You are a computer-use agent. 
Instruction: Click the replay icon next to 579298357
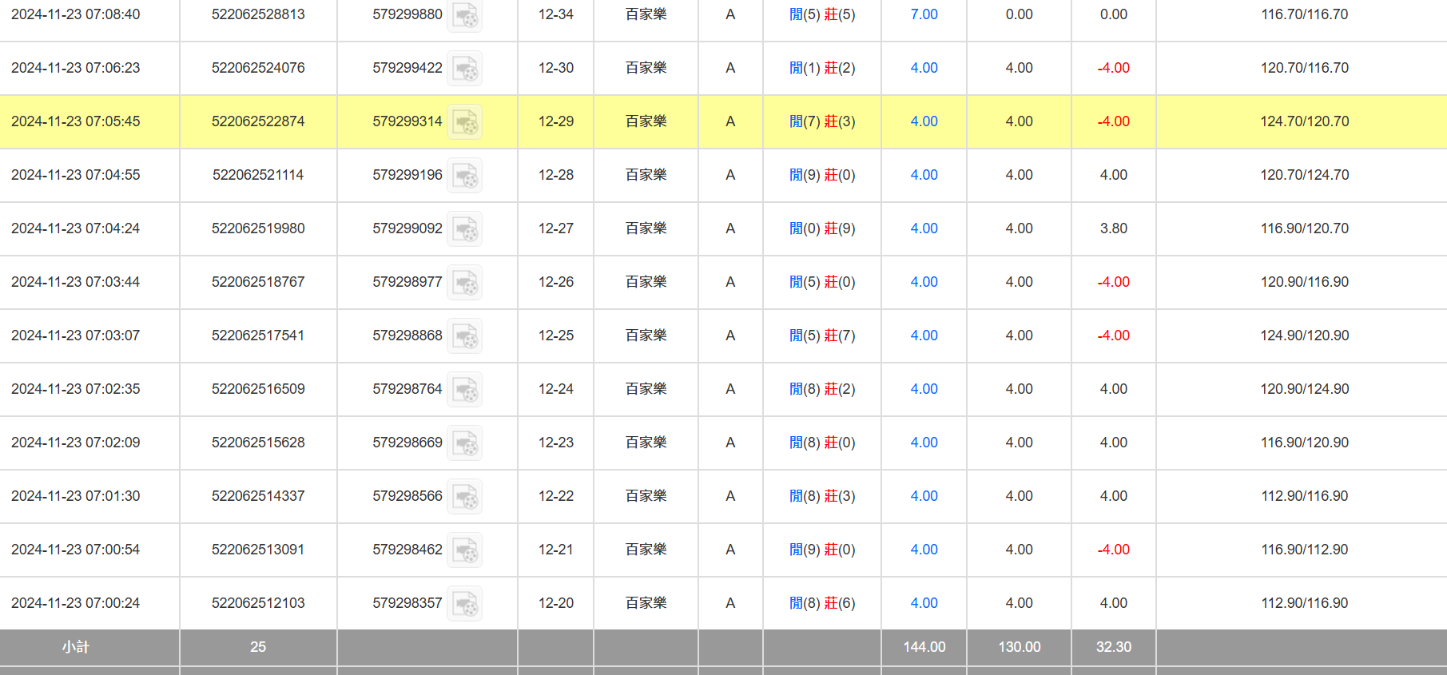click(464, 604)
